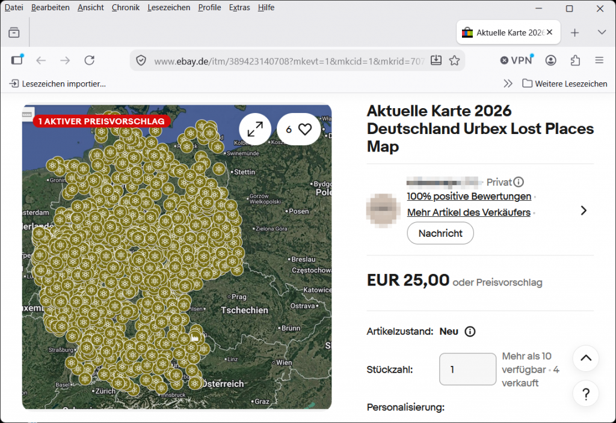Click the Lost Places map image
Screen dimensions: 616x423
[x=177, y=257]
